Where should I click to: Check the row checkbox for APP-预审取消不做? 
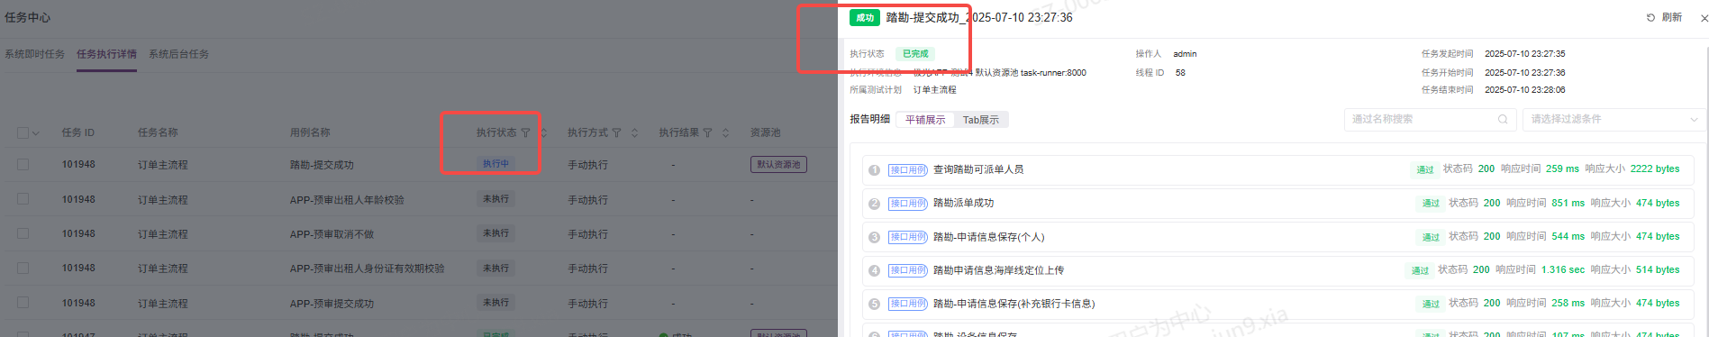tap(23, 233)
